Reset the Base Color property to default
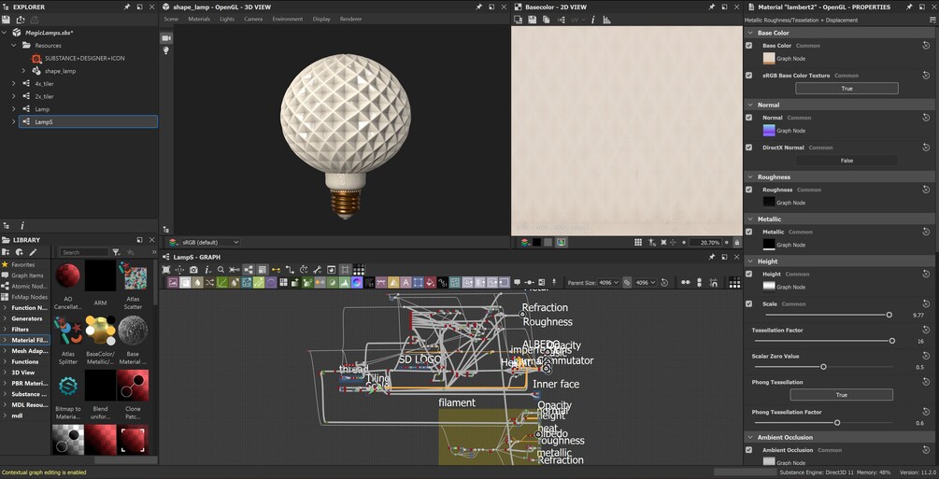The width and height of the screenshot is (939, 479). click(926, 46)
